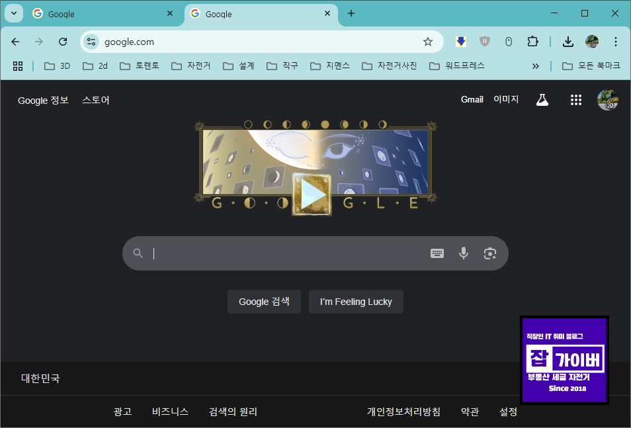Open the 이미지 link
The height and width of the screenshot is (428, 631).
tap(506, 99)
